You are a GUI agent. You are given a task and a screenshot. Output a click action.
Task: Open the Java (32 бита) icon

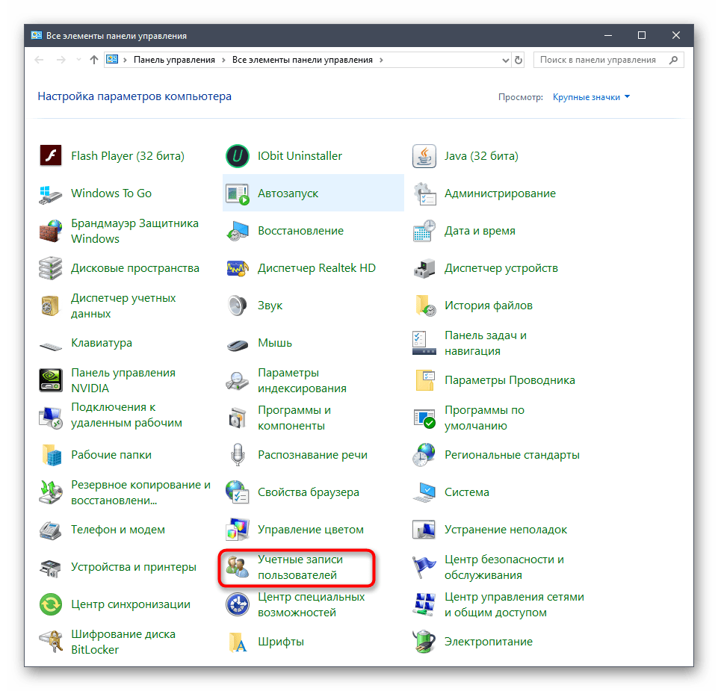424,156
